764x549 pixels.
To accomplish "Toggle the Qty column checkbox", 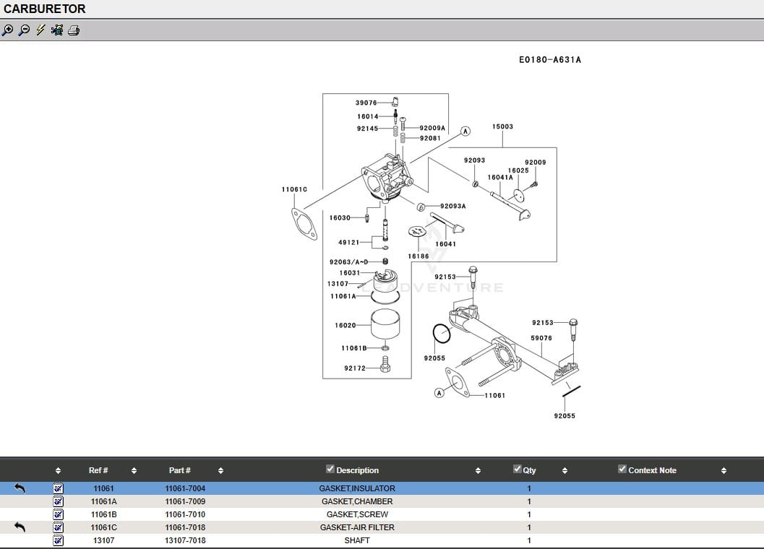I will click(x=517, y=470).
